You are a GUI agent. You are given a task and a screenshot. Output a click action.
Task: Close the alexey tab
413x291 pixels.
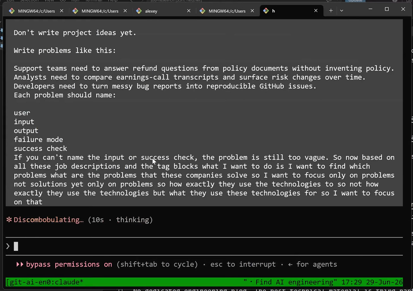189,11
